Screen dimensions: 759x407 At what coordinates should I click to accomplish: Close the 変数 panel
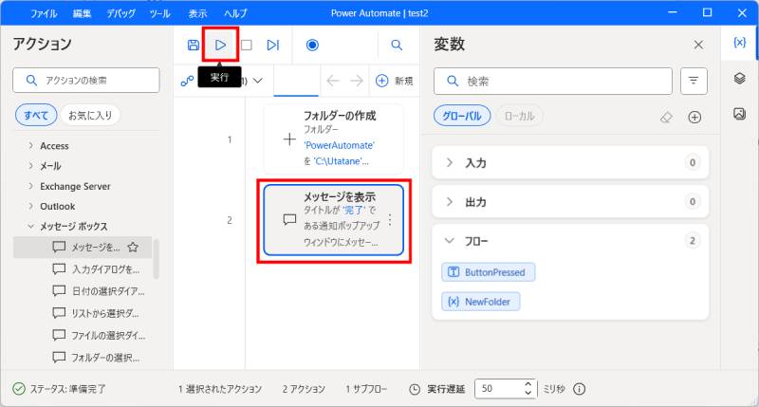click(698, 45)
